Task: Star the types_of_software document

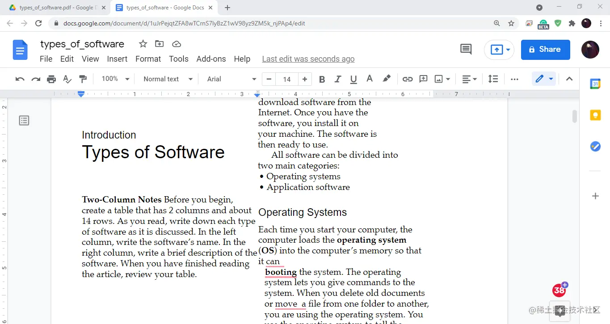Action: 143,44
